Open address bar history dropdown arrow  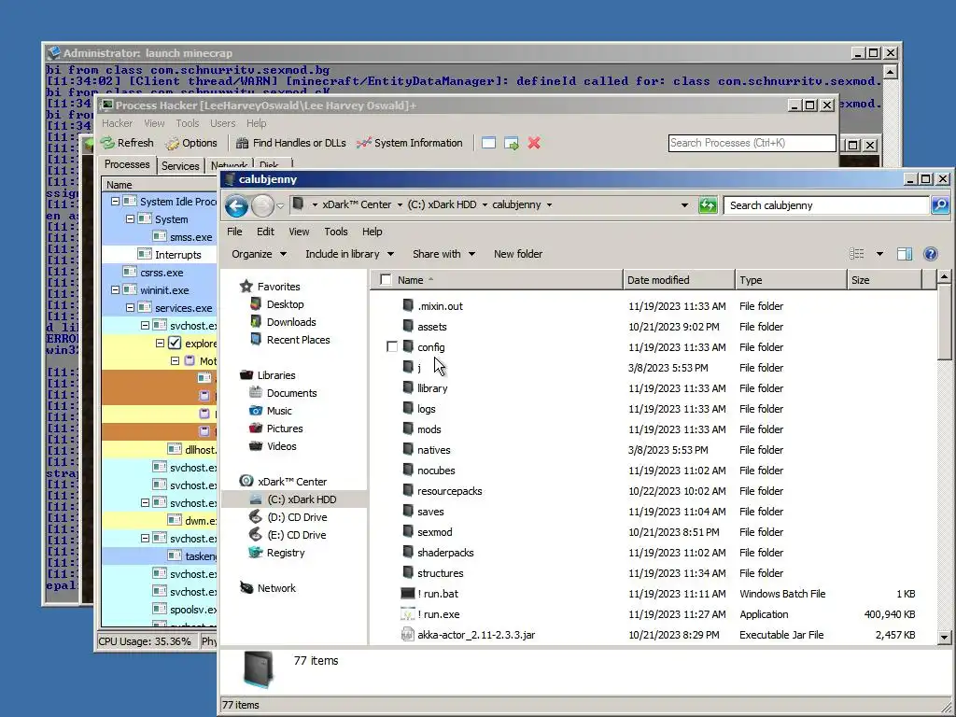point(684,205)
